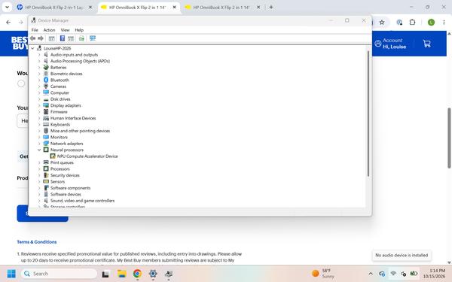452x282 pixels.
Task: Expand Human Interface Devices
Action: pyautogui.click(x=39, y=118)
